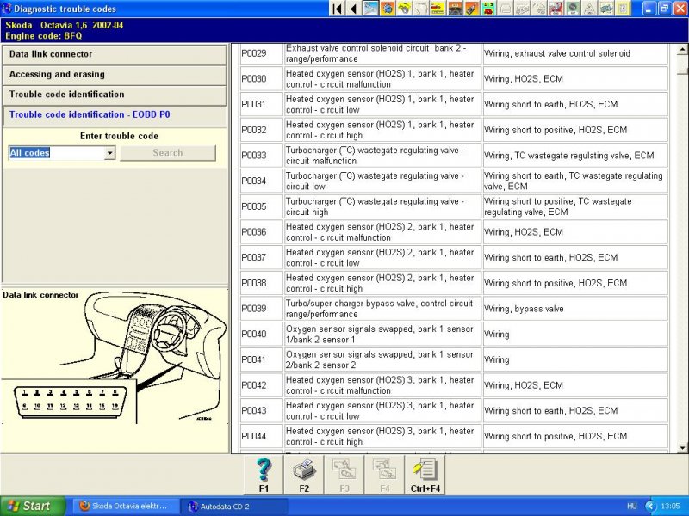The image size is (689, 516).
Task: Click the green icon with a red car
Action: pos(488,9)
